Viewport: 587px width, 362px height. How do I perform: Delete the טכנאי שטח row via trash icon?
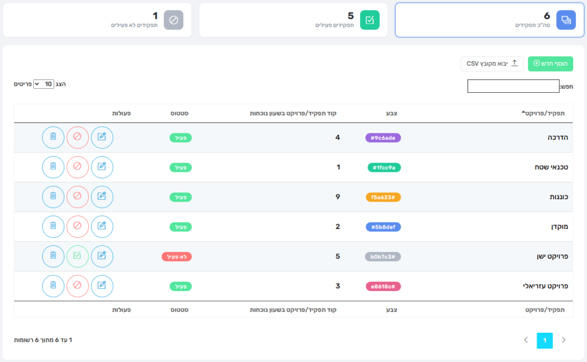click(x=53, y=167)
